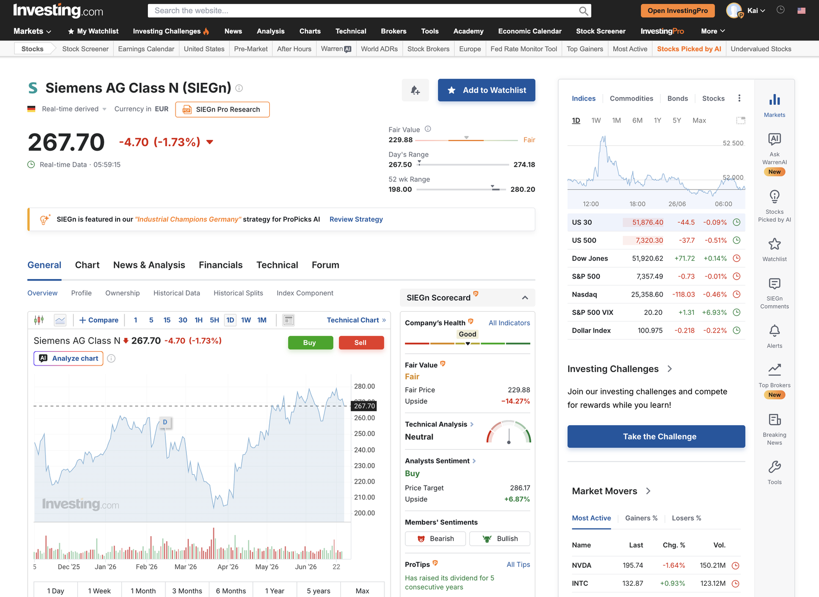Open Analysts Sentiment details chevron

point(474,461)
